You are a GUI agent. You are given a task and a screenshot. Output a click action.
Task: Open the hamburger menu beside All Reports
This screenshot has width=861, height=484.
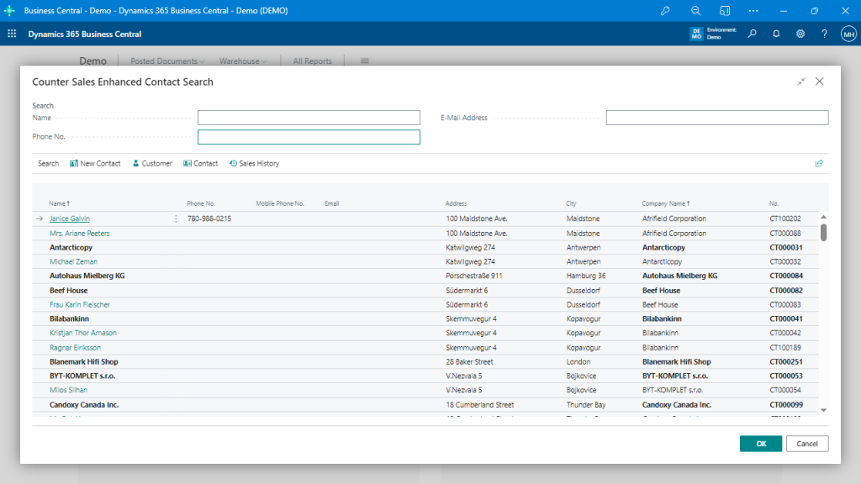[x=364, y=60]
